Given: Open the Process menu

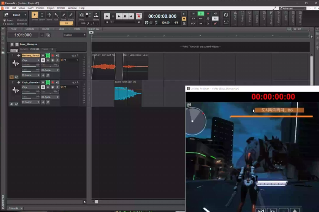Looking at the screenshot, I should click(x=40, y=8).
